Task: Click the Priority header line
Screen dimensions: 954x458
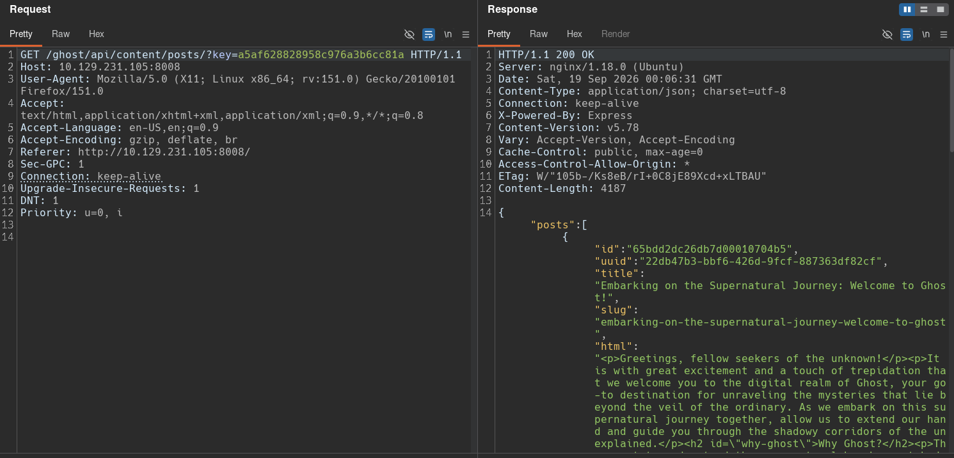Action: [72, 212]
